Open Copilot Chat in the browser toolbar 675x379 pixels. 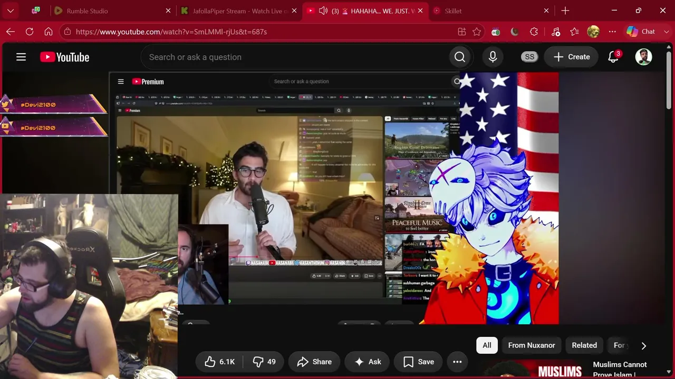pyautogui.click(x=641, y=32)
